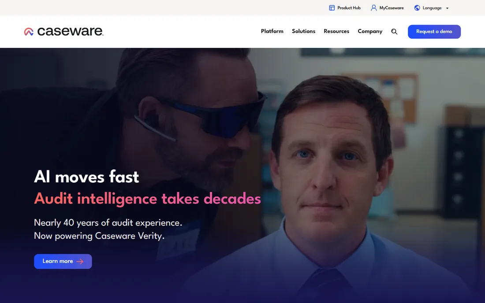Click 'Audit intelligence takes decades' heading

(147, 198)
